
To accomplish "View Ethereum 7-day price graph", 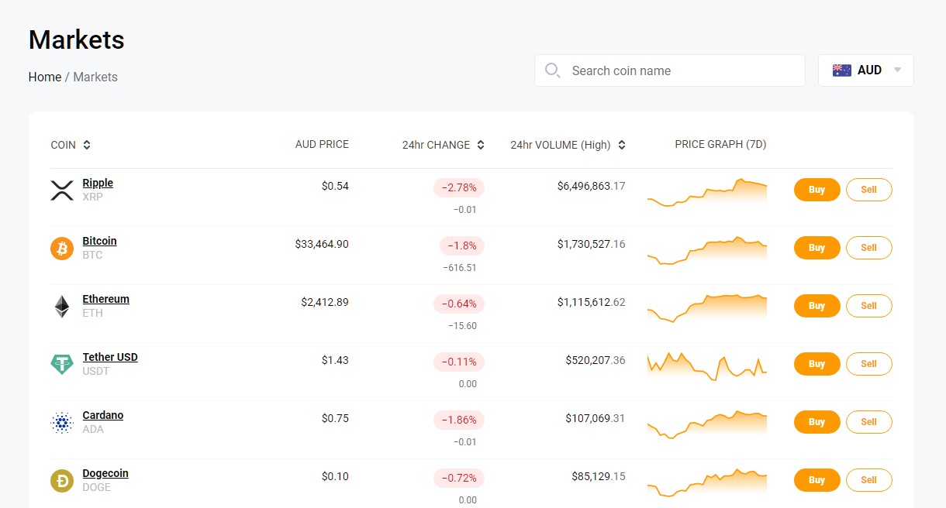I will click(707, 308).
